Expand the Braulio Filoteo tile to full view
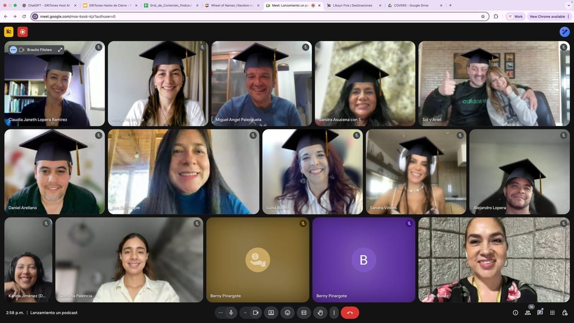 point(60,50)
